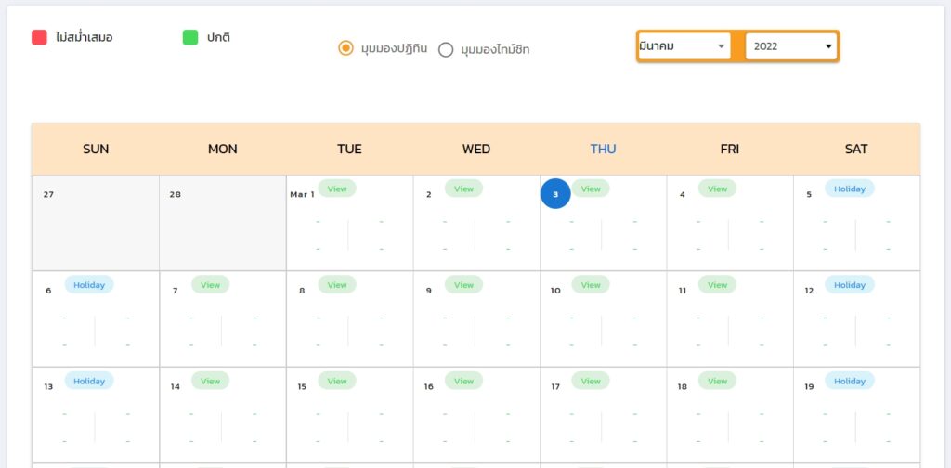Image resolution: width=951 pixels, height=468 pixels.
Task: Select the calendar view radio button
Action: tap(345, 48)
